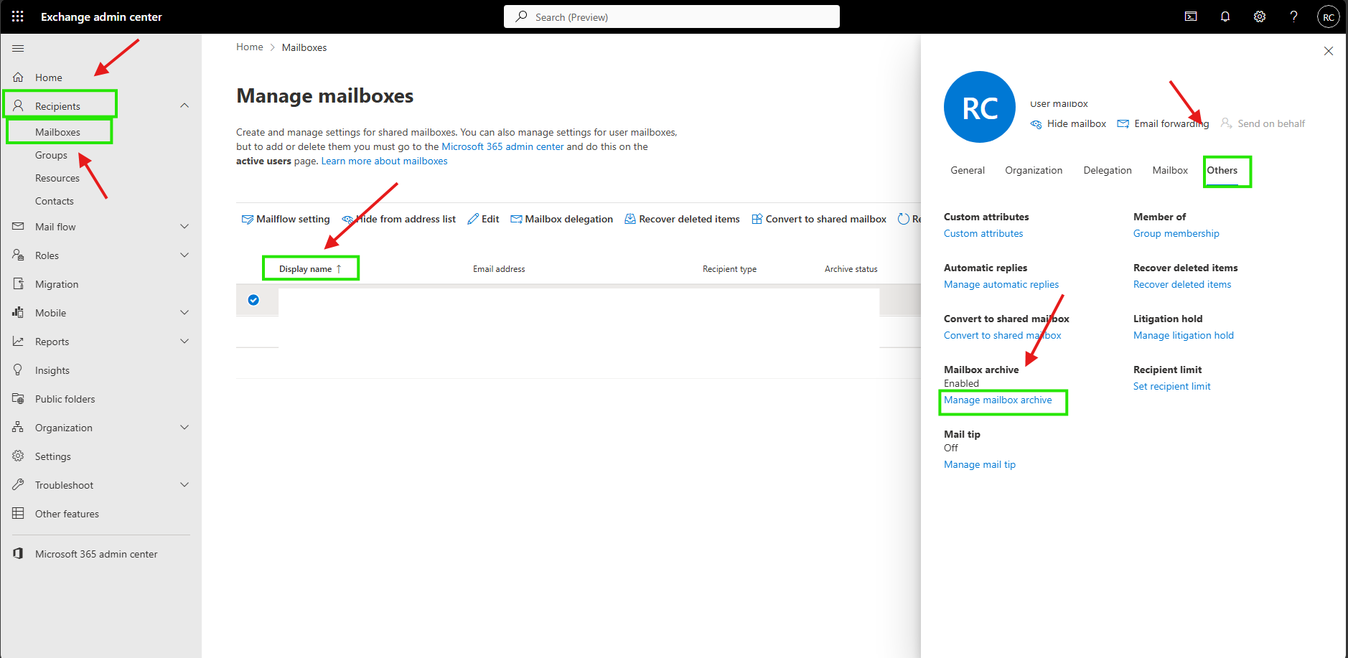This screenshot has width=1348, height=658.
Task: Sort by Recipient type column
Action: click(x=729, y=269)
